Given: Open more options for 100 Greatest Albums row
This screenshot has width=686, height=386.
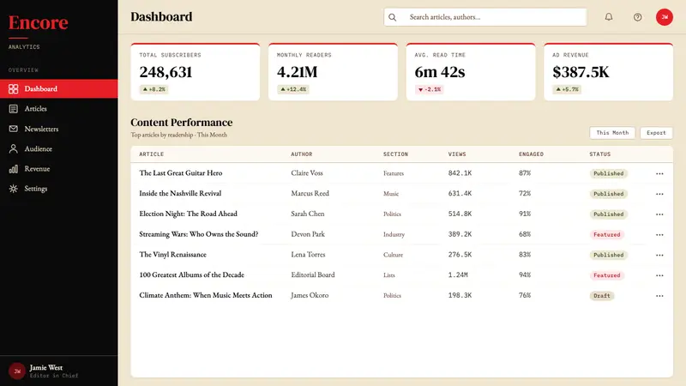Looking at the screenshot, I should click(x=659, y=275).
